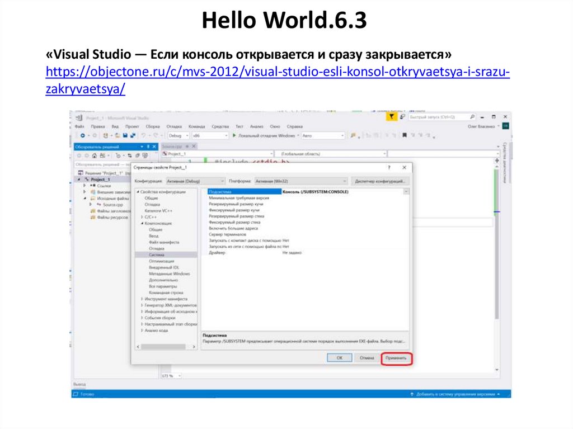Select Внедренный IDL tree item
The width and height of the screenshot is (573, 429).
point(164,267)
